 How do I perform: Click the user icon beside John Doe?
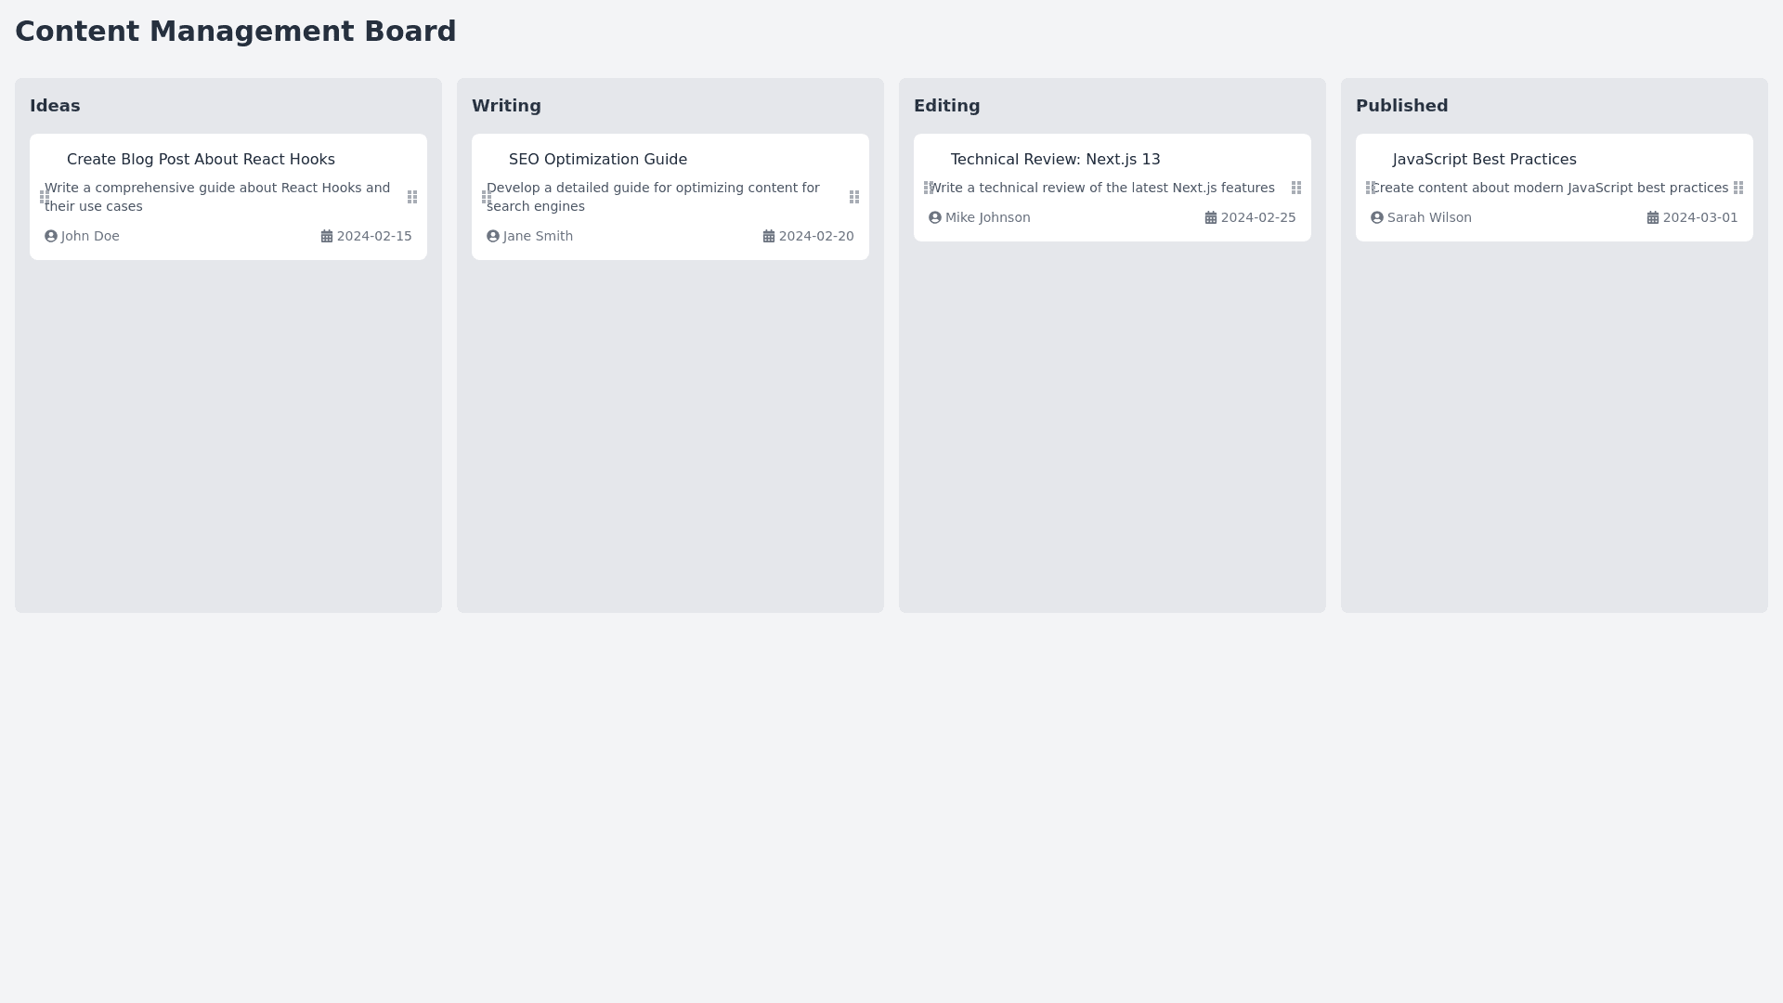51,236
